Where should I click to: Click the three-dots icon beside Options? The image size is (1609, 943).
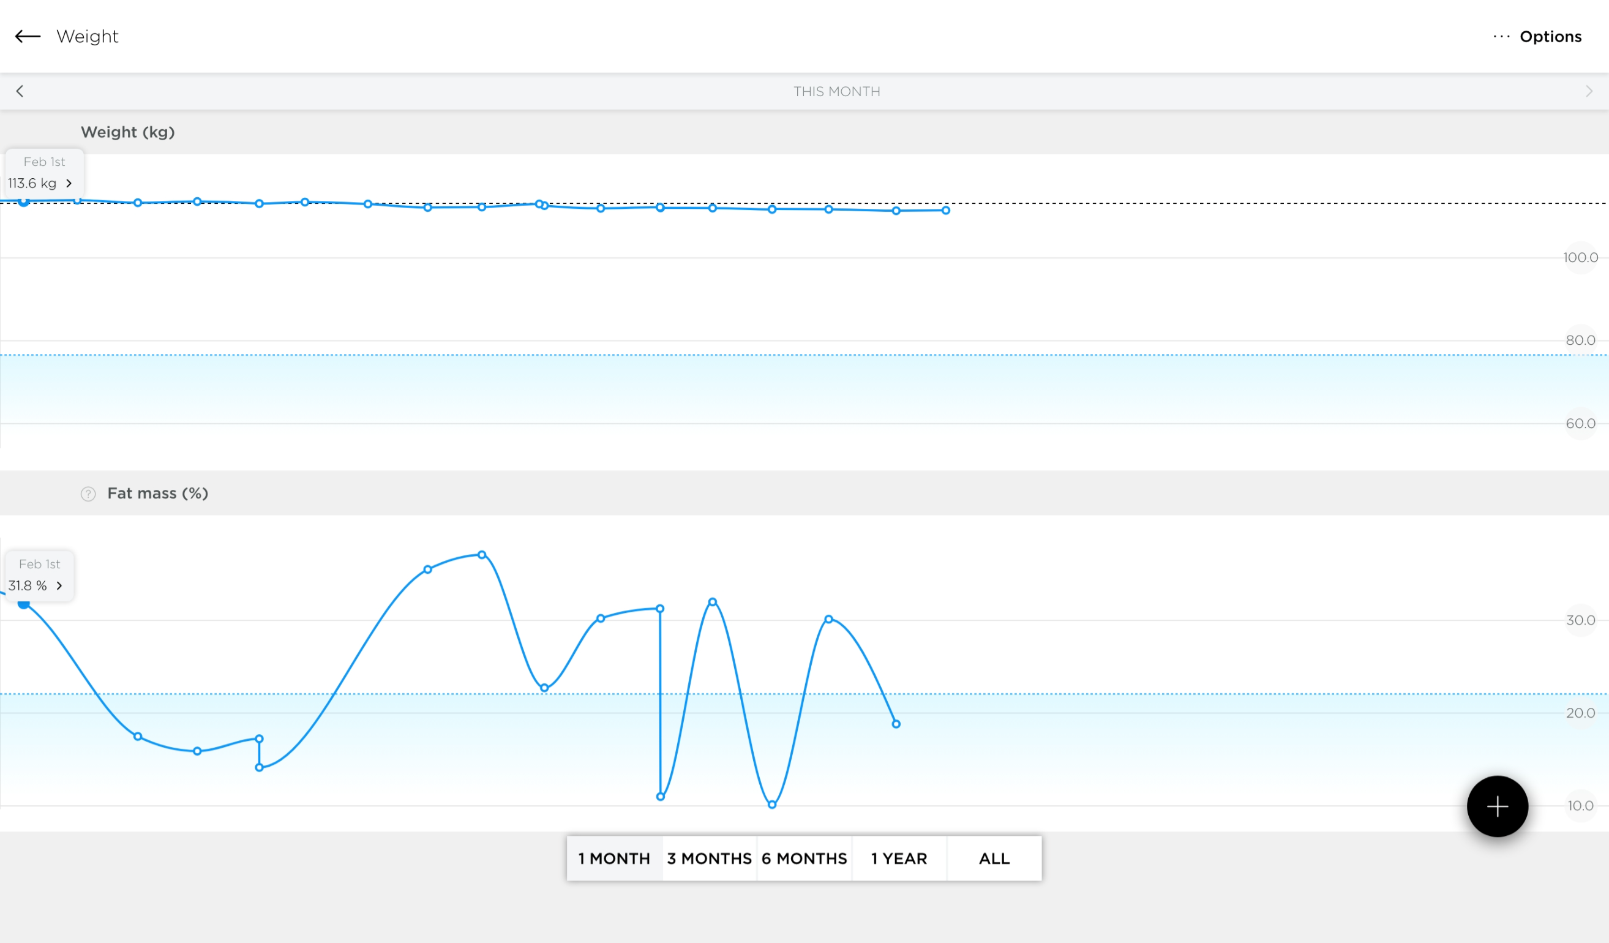pyautogui.click(x=1501, y=36)
